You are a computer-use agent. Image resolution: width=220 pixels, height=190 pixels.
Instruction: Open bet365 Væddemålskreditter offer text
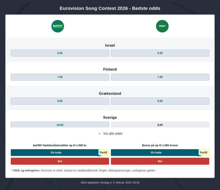[x=60, y=145]
